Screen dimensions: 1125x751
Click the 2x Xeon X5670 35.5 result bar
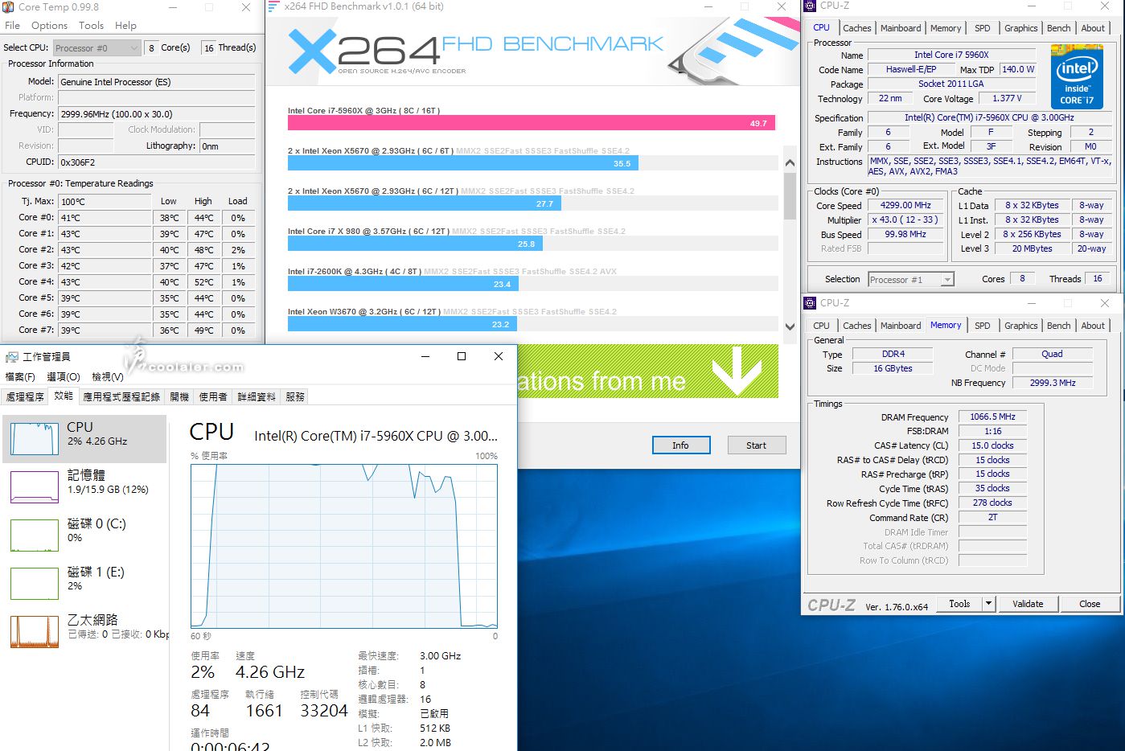click(x=463, y=163)
